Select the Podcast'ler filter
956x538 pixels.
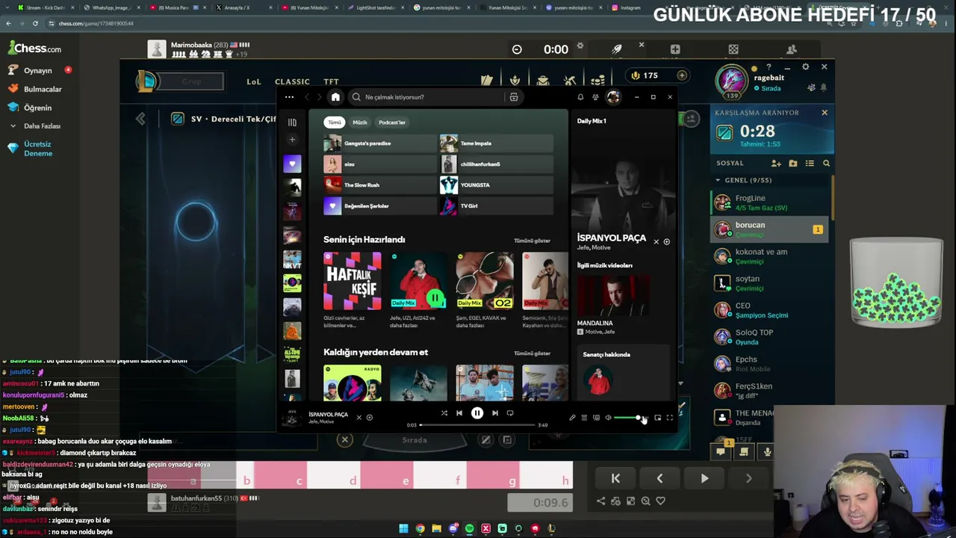[x=392, y=123]
